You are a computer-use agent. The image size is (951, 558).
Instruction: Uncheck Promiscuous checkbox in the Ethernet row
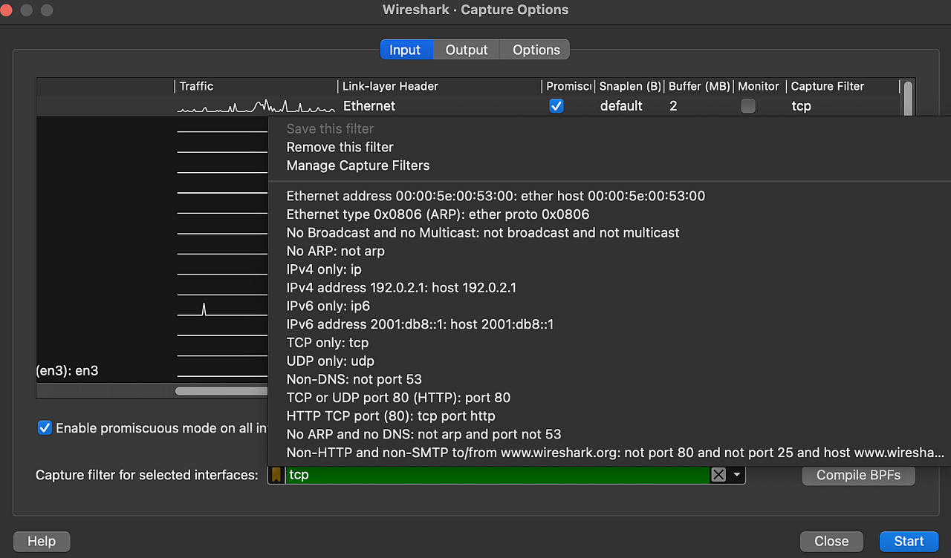tap(556, 106)
